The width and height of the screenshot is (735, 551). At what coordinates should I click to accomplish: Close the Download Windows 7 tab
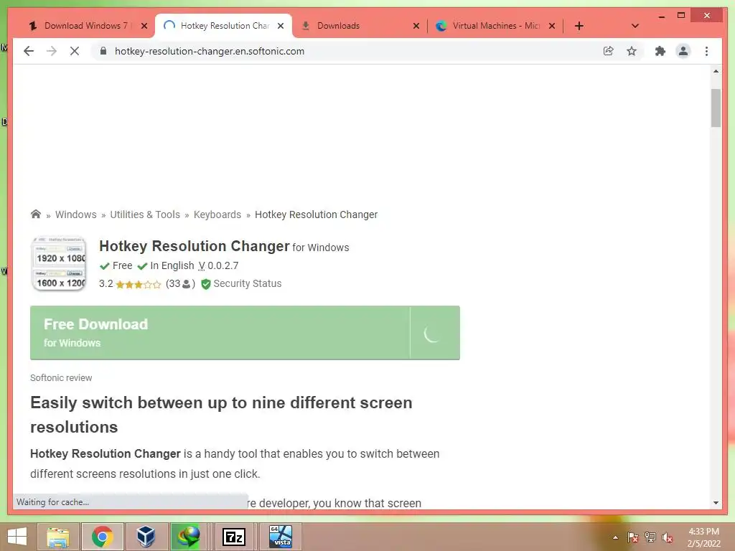click(x=144, y=26)
